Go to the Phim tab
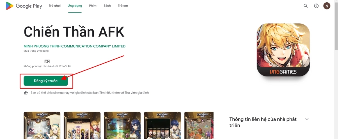The image size is (338, 139). coord(93,6)
